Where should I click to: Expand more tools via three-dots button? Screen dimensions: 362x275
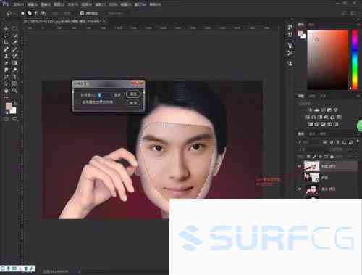[x=6, y=97]
